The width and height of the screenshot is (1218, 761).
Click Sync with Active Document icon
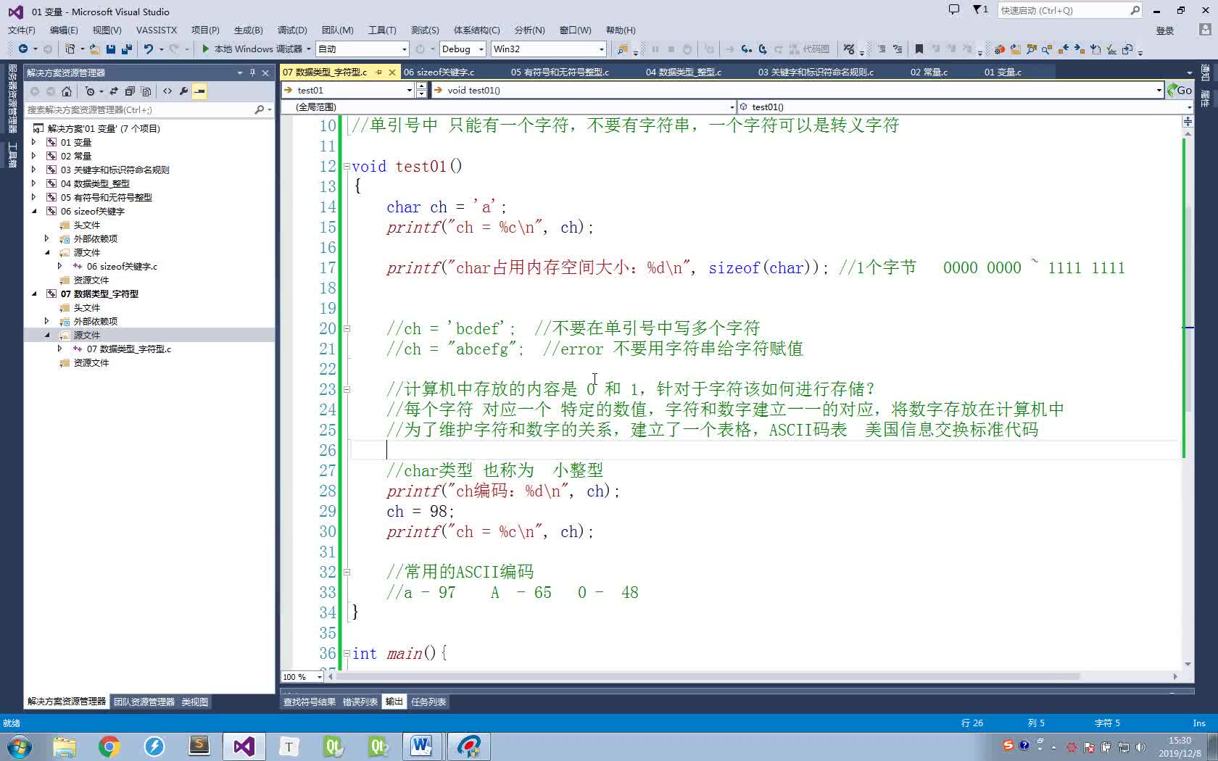114,91
